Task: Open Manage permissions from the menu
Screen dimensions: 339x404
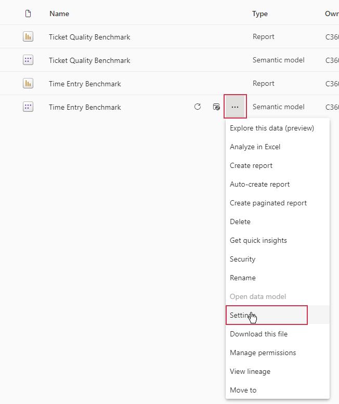Action: pos(263,353)
